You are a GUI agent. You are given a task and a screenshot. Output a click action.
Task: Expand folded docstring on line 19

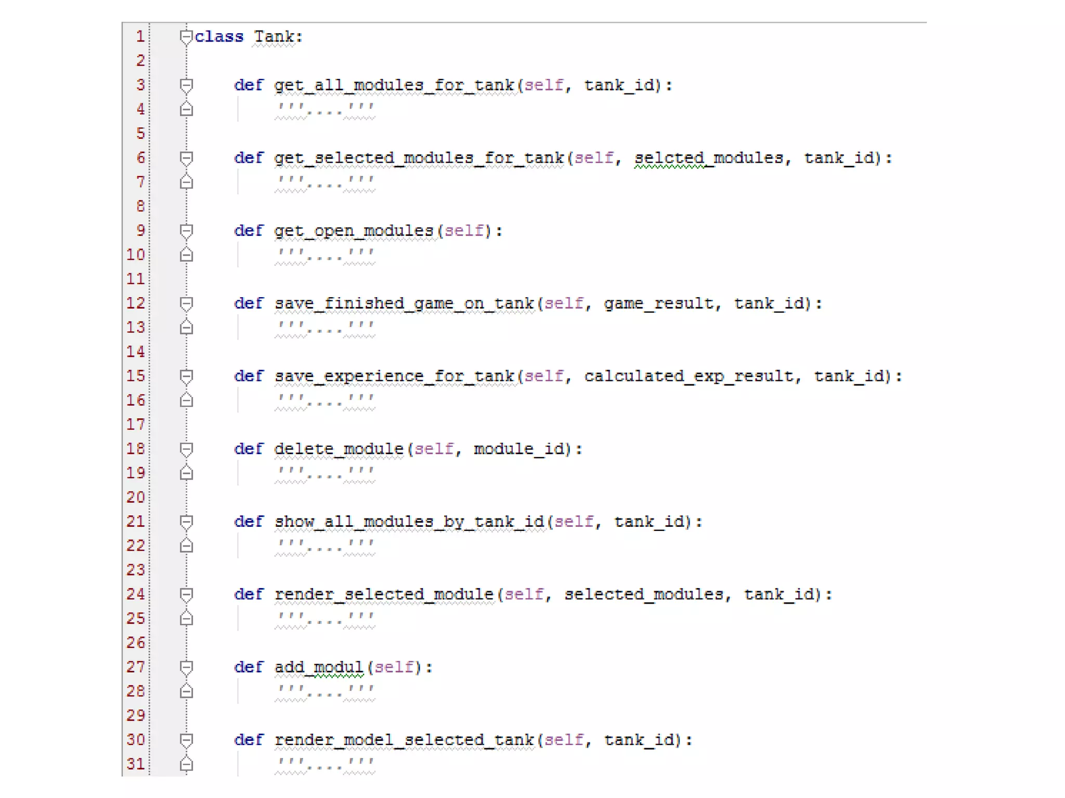tap(325, 473)
